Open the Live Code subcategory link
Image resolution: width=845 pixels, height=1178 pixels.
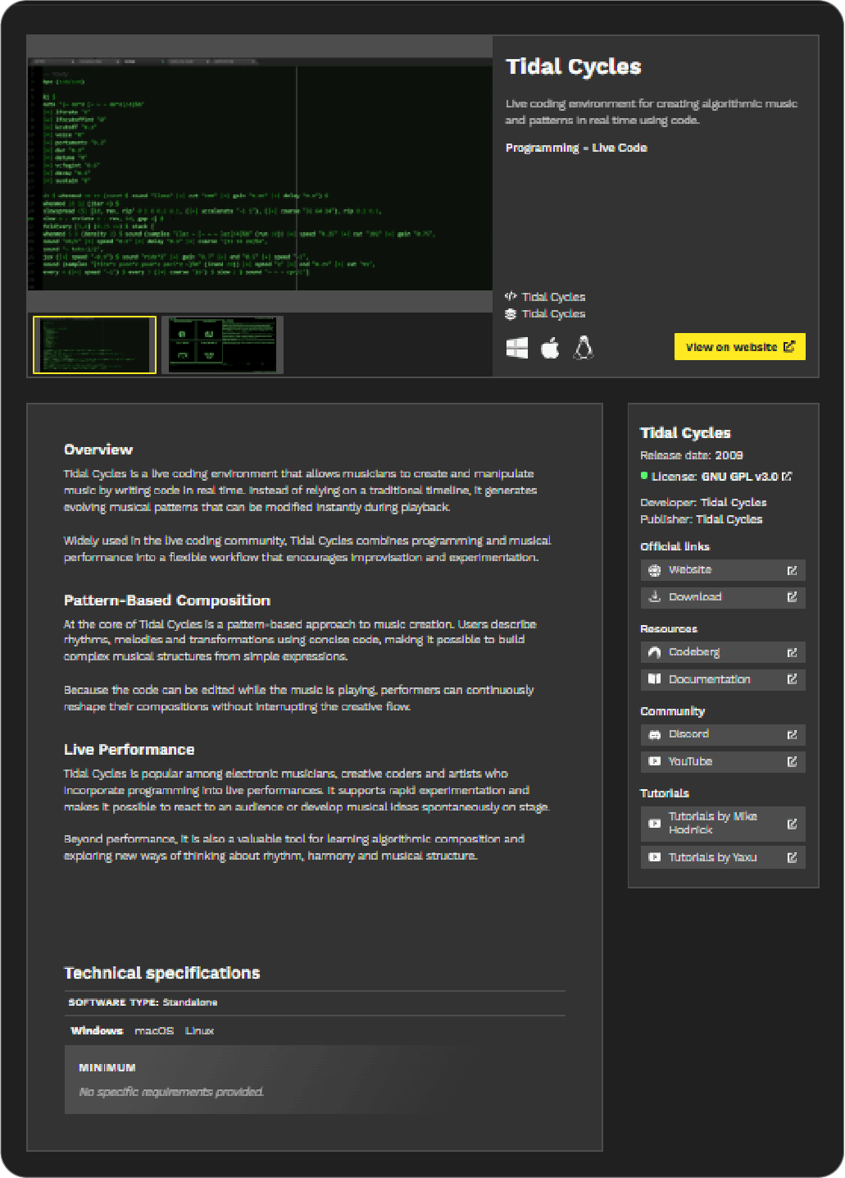[620, 148]
